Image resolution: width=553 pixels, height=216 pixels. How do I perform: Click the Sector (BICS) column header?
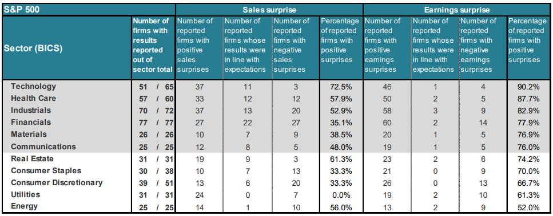pos(33,48)
